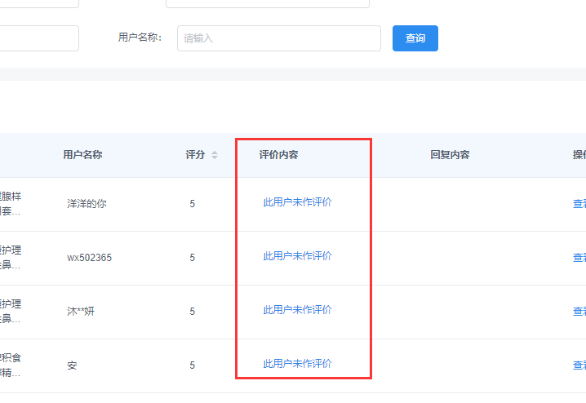
Task: Click 此用户未作评价 in 沐**妍's row
Action: coord(297,310)
